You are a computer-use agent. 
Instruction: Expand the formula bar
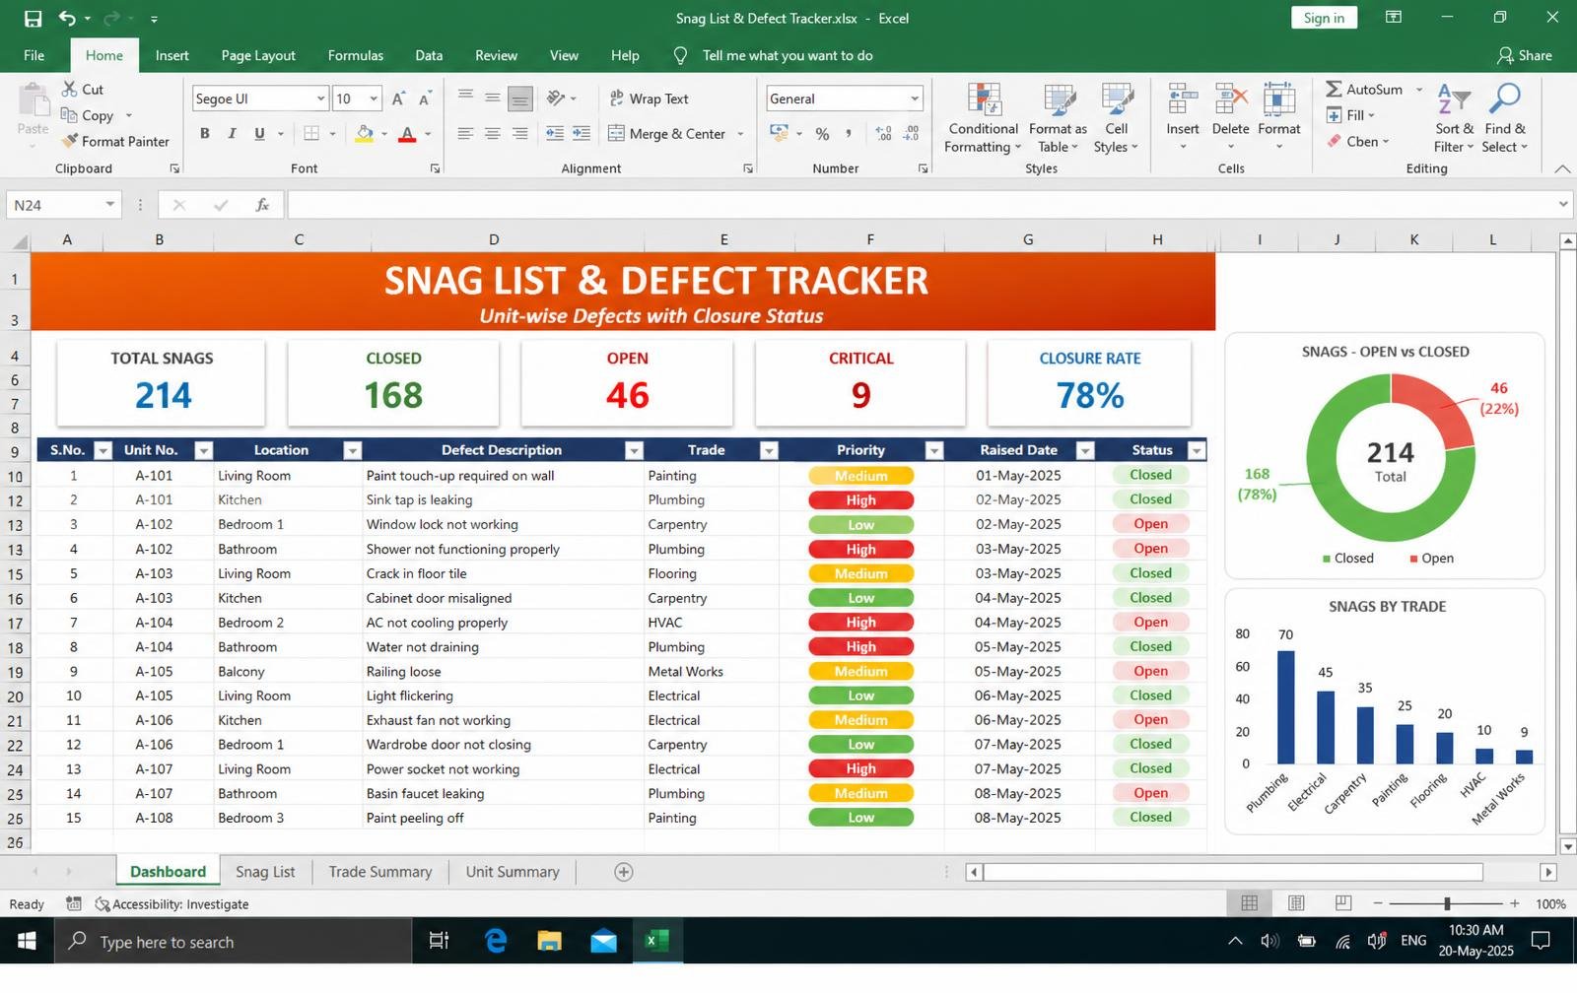pos(1563,205)
